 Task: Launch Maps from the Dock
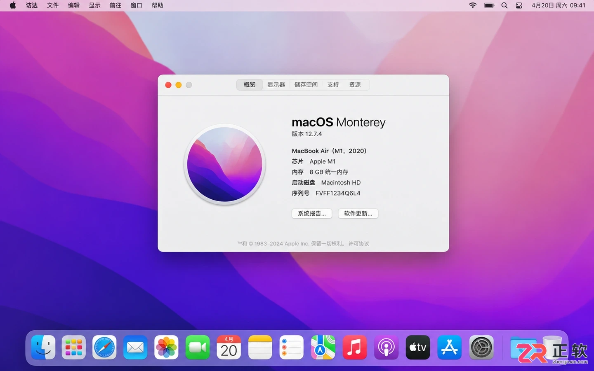[x=323, y=347]
